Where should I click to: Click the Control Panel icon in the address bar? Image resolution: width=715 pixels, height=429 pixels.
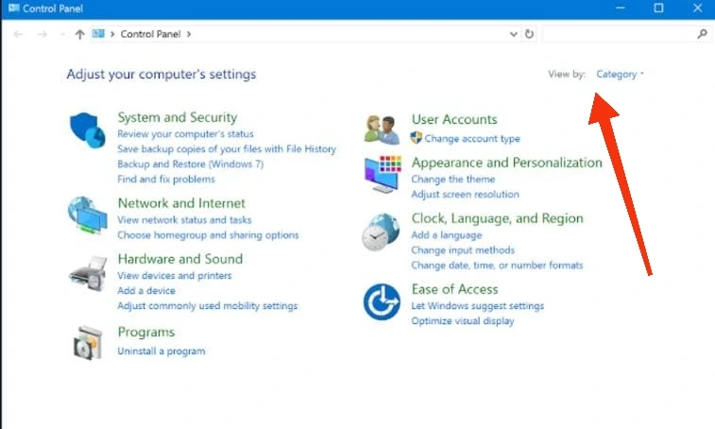[98, 33]
